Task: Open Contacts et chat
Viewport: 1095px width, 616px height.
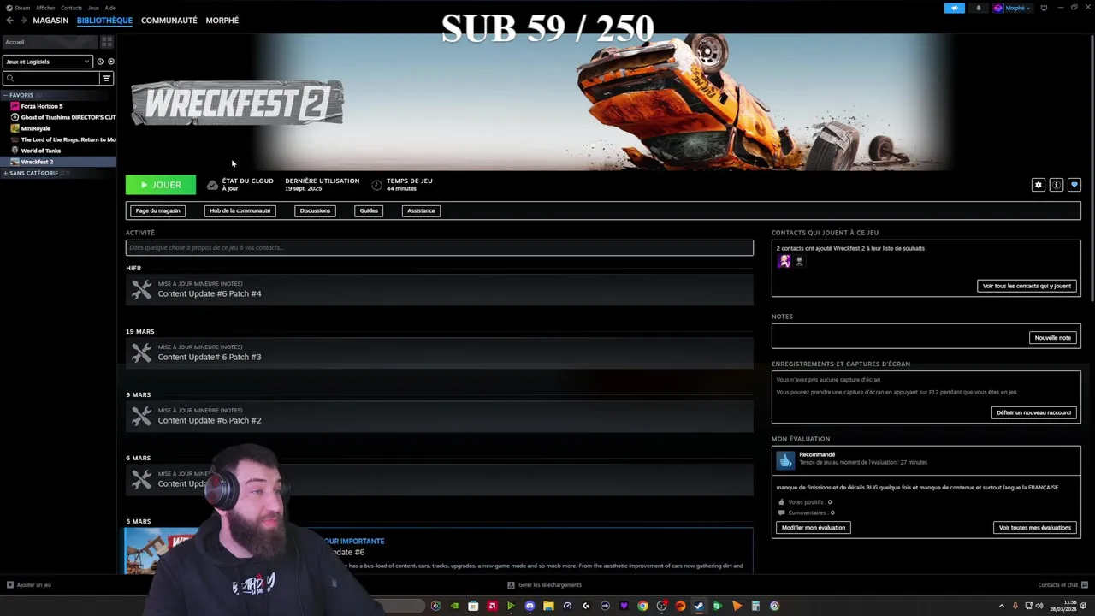Action: (x=1063, y=585)
